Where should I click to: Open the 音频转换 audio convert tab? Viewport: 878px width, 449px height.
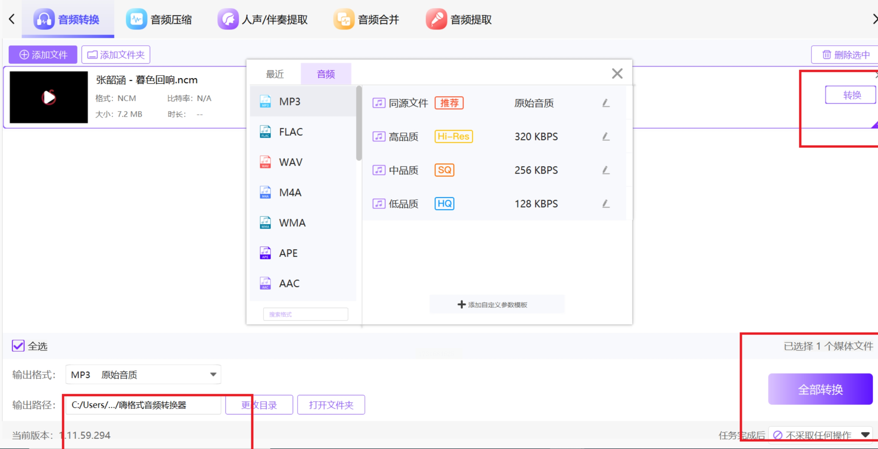68,19
